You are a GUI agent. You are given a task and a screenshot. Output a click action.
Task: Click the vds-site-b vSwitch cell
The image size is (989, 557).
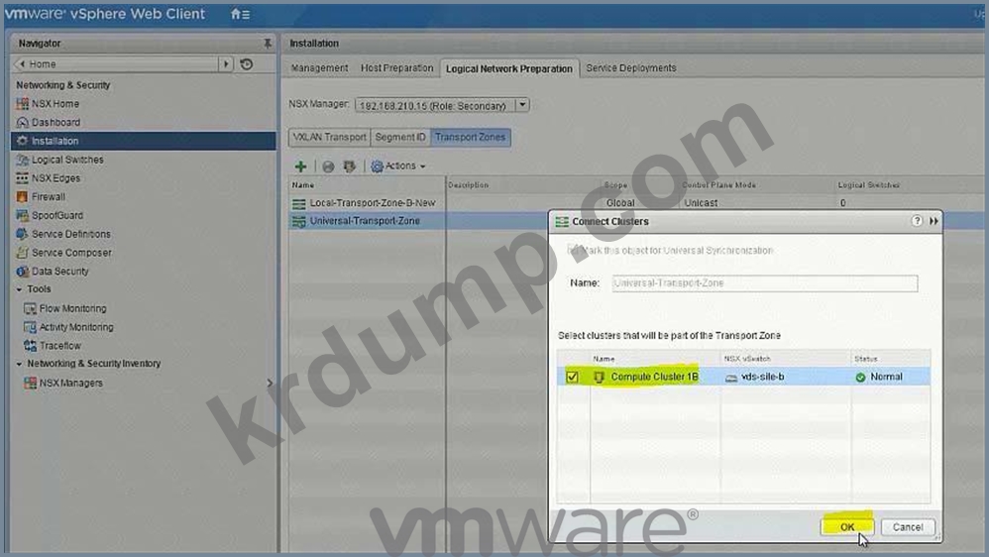point(762,377)
